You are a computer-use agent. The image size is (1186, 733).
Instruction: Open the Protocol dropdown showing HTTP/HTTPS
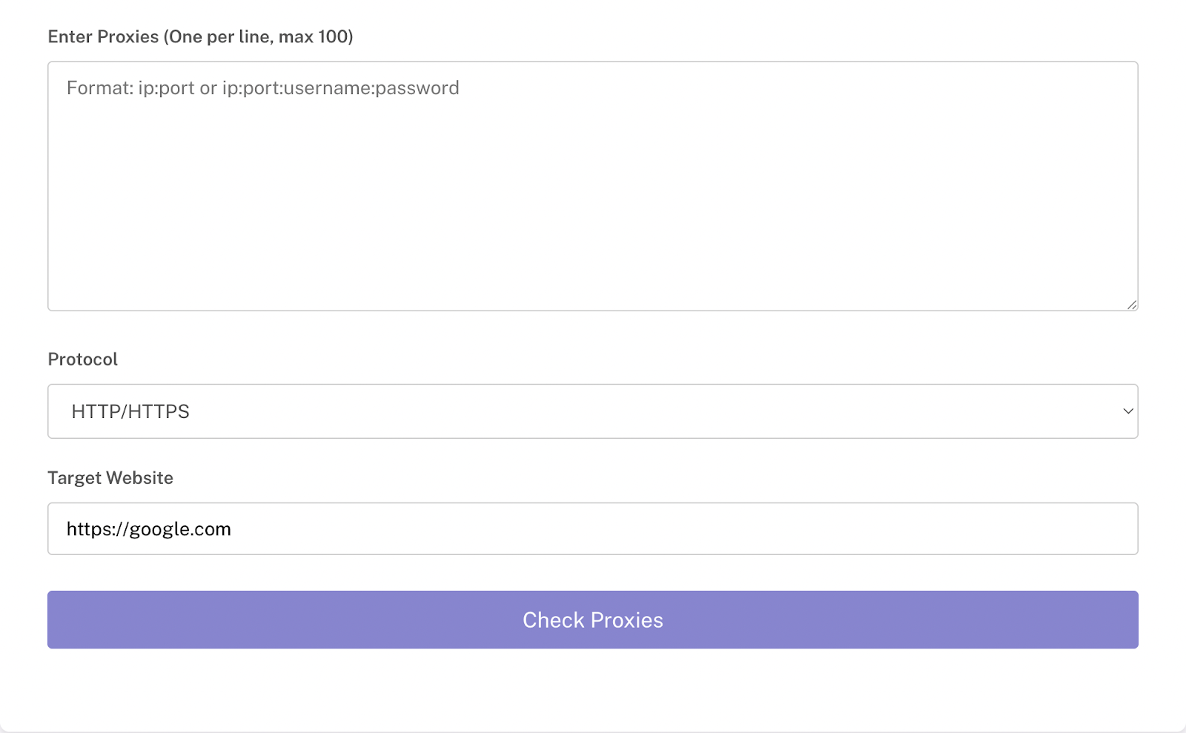(x=593, y=411)
